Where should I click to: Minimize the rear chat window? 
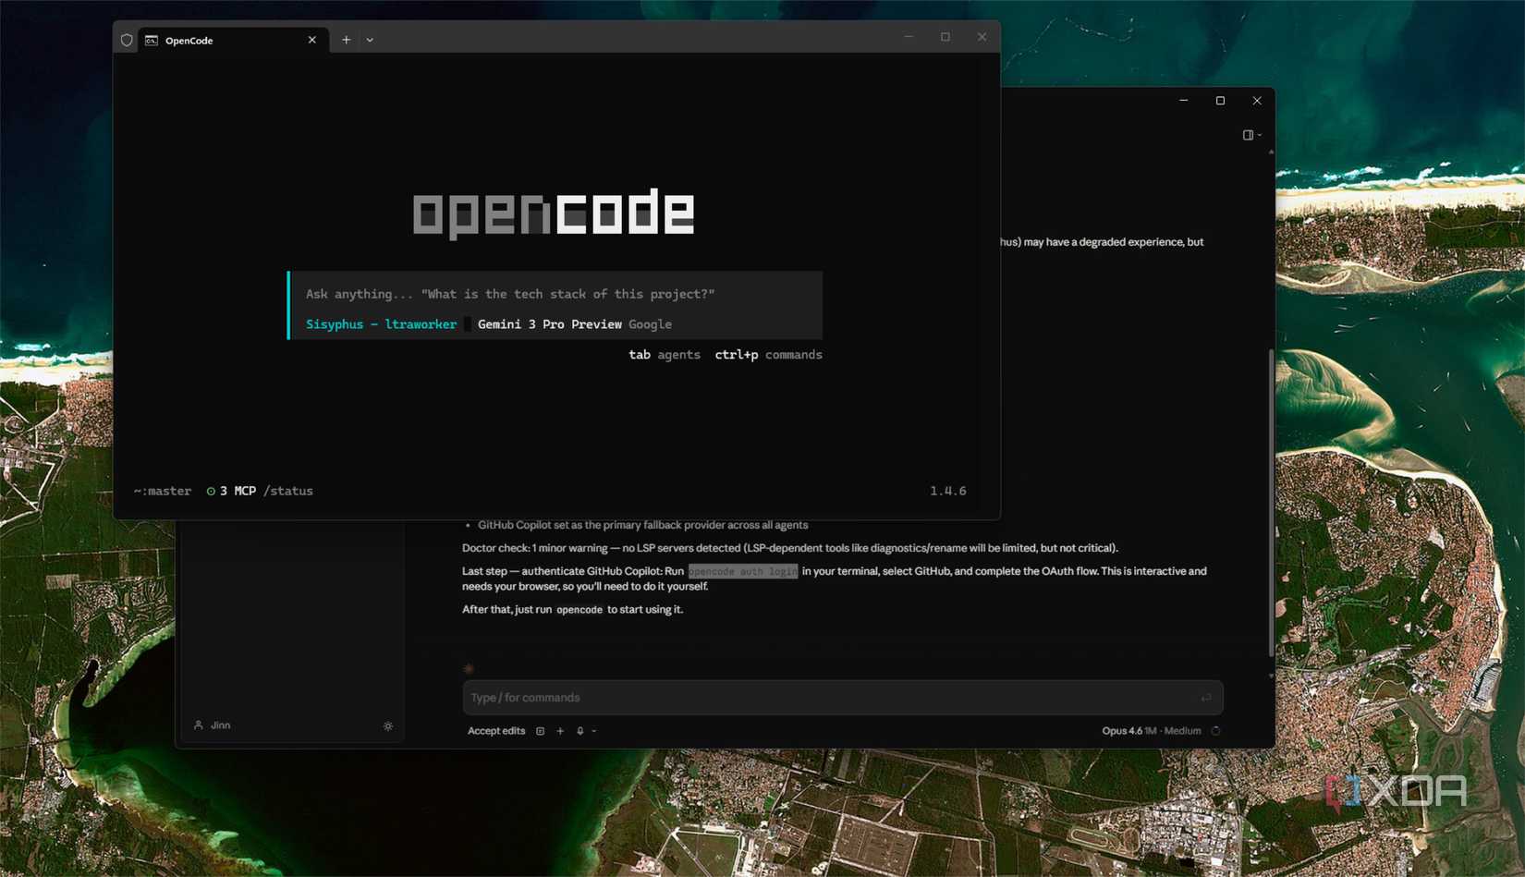[x=1184, y=101]
